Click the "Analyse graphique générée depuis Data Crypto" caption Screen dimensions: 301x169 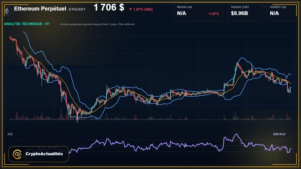pyautogui.click(x=97, y=24)
